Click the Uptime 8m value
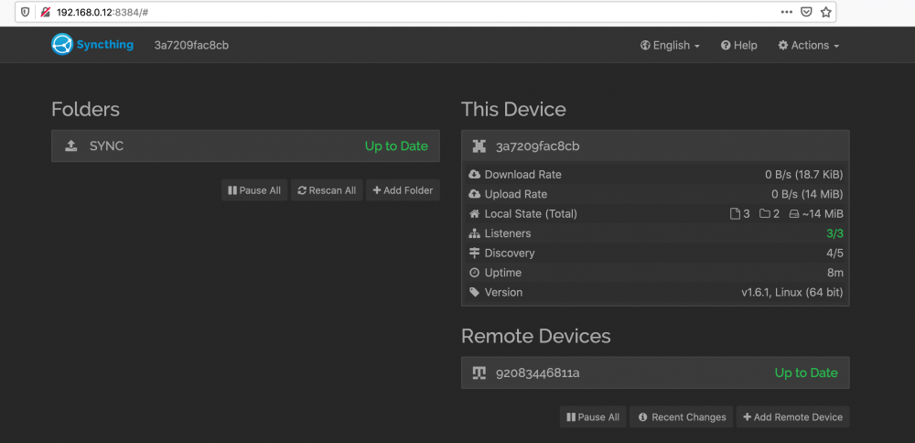This screenshot has height=443, width=915. tap(836, 273)
